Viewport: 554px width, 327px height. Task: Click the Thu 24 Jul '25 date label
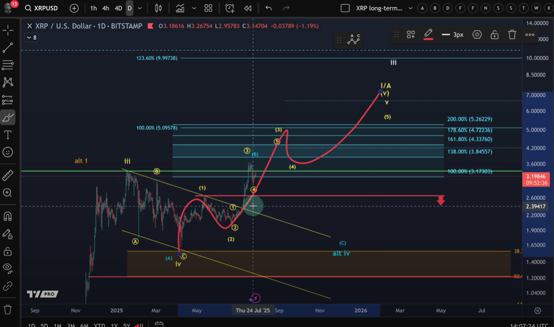coord(252,311)
